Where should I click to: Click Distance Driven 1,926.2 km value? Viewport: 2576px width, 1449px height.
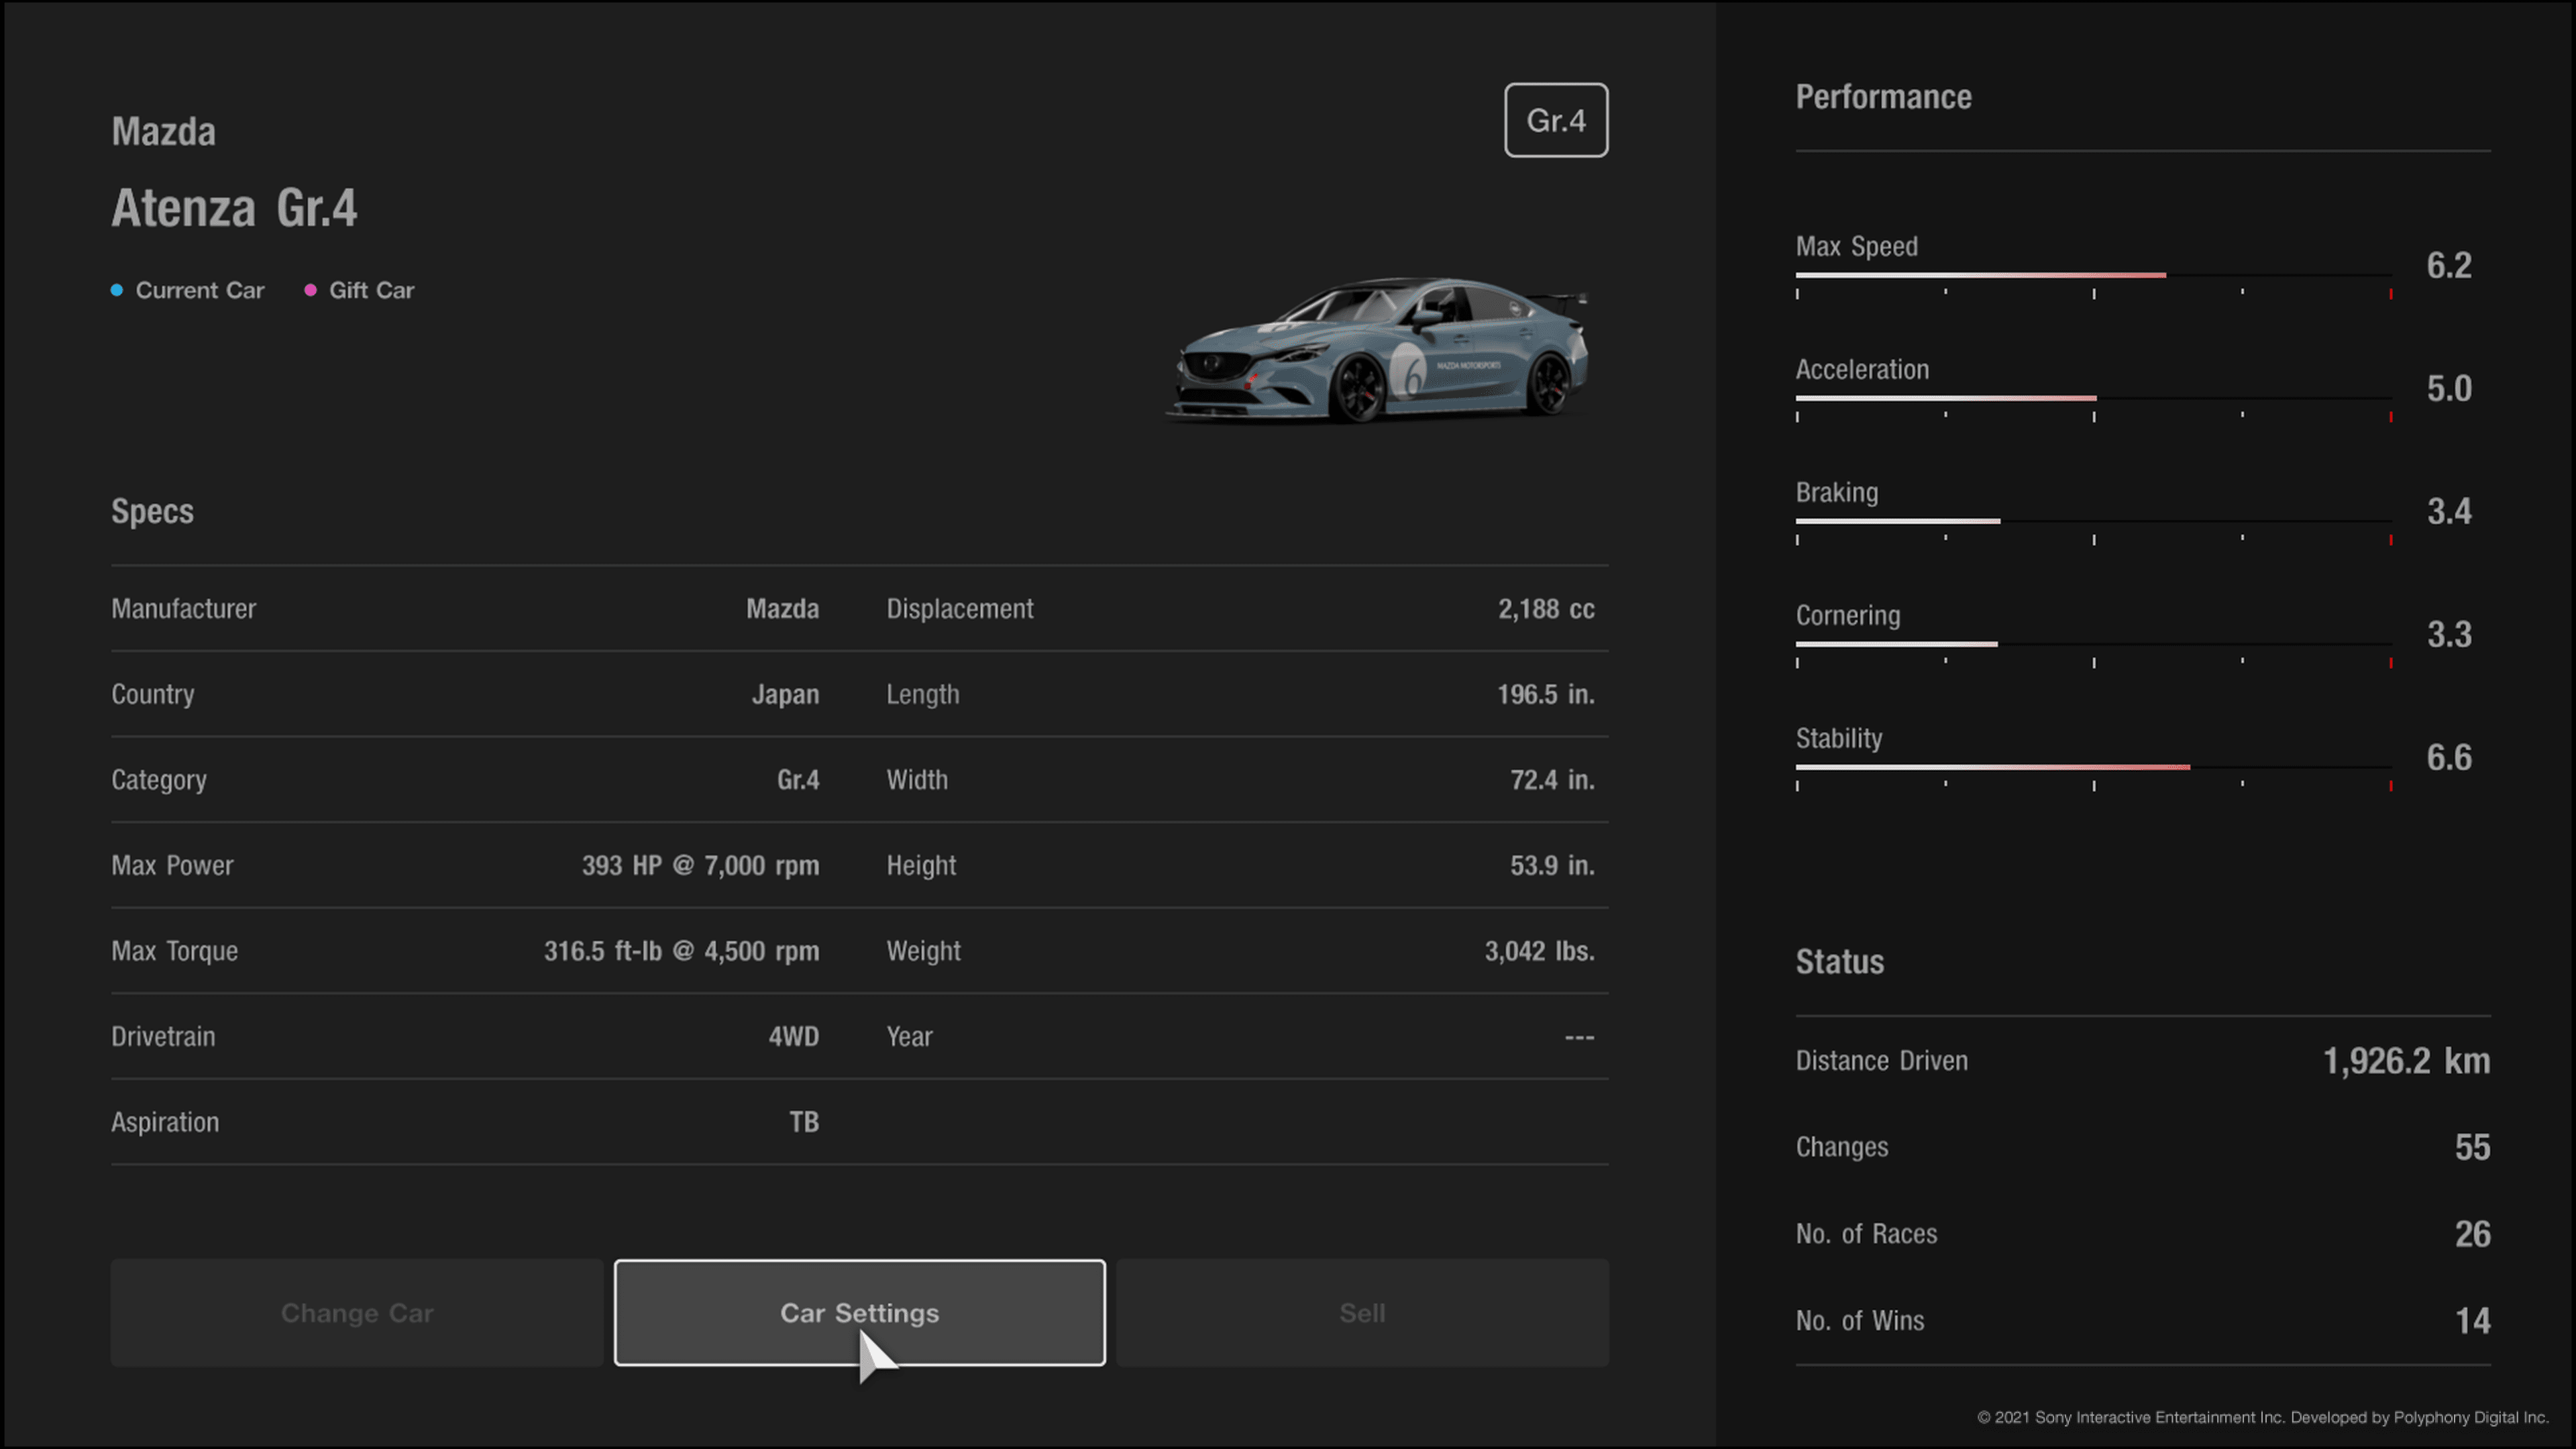click(x=2406, y=1061)
